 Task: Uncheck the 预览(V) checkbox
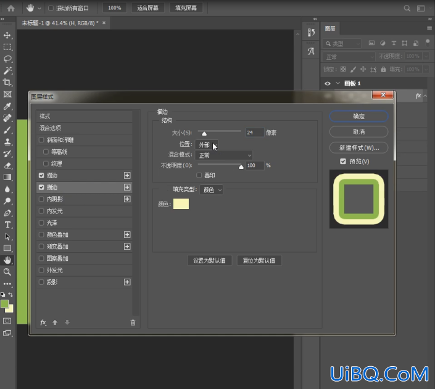click(343, 162)
